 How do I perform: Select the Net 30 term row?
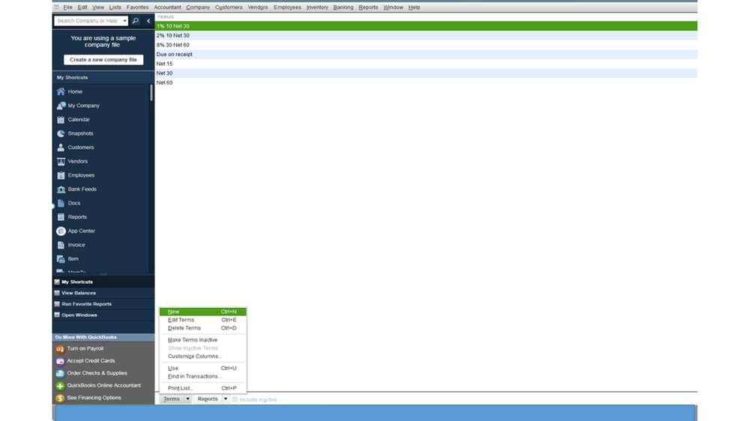pyautogui.click(x=426, y=73)
